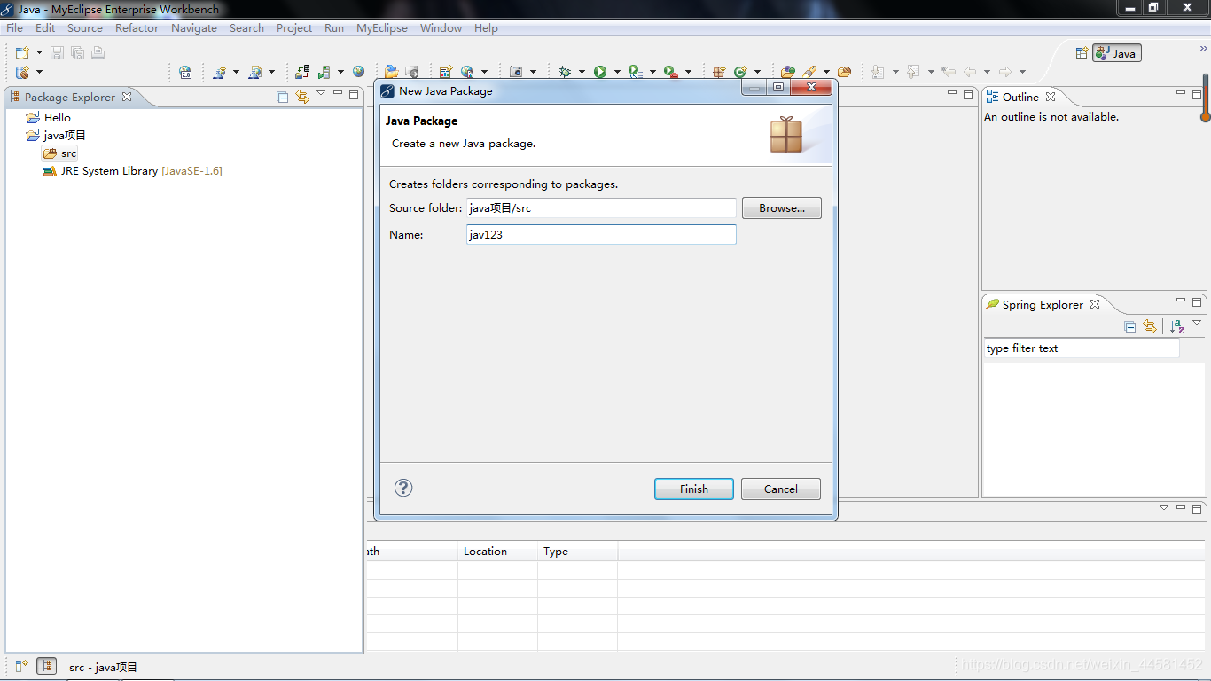This screenshot has width=1211, height=681.
Task: Toggle Link with Editor in Package Explorer
Action: [x=302, y=97]
